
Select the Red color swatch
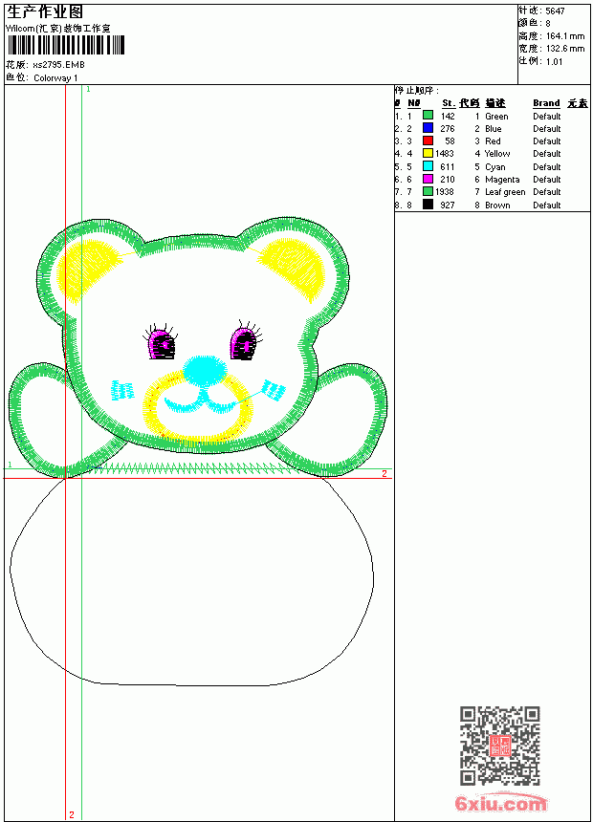(428, 141)
